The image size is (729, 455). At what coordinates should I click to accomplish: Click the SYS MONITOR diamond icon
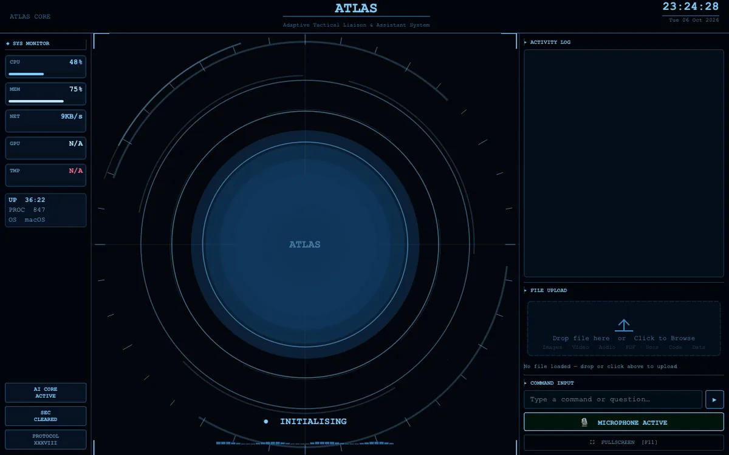pos(8,44)
